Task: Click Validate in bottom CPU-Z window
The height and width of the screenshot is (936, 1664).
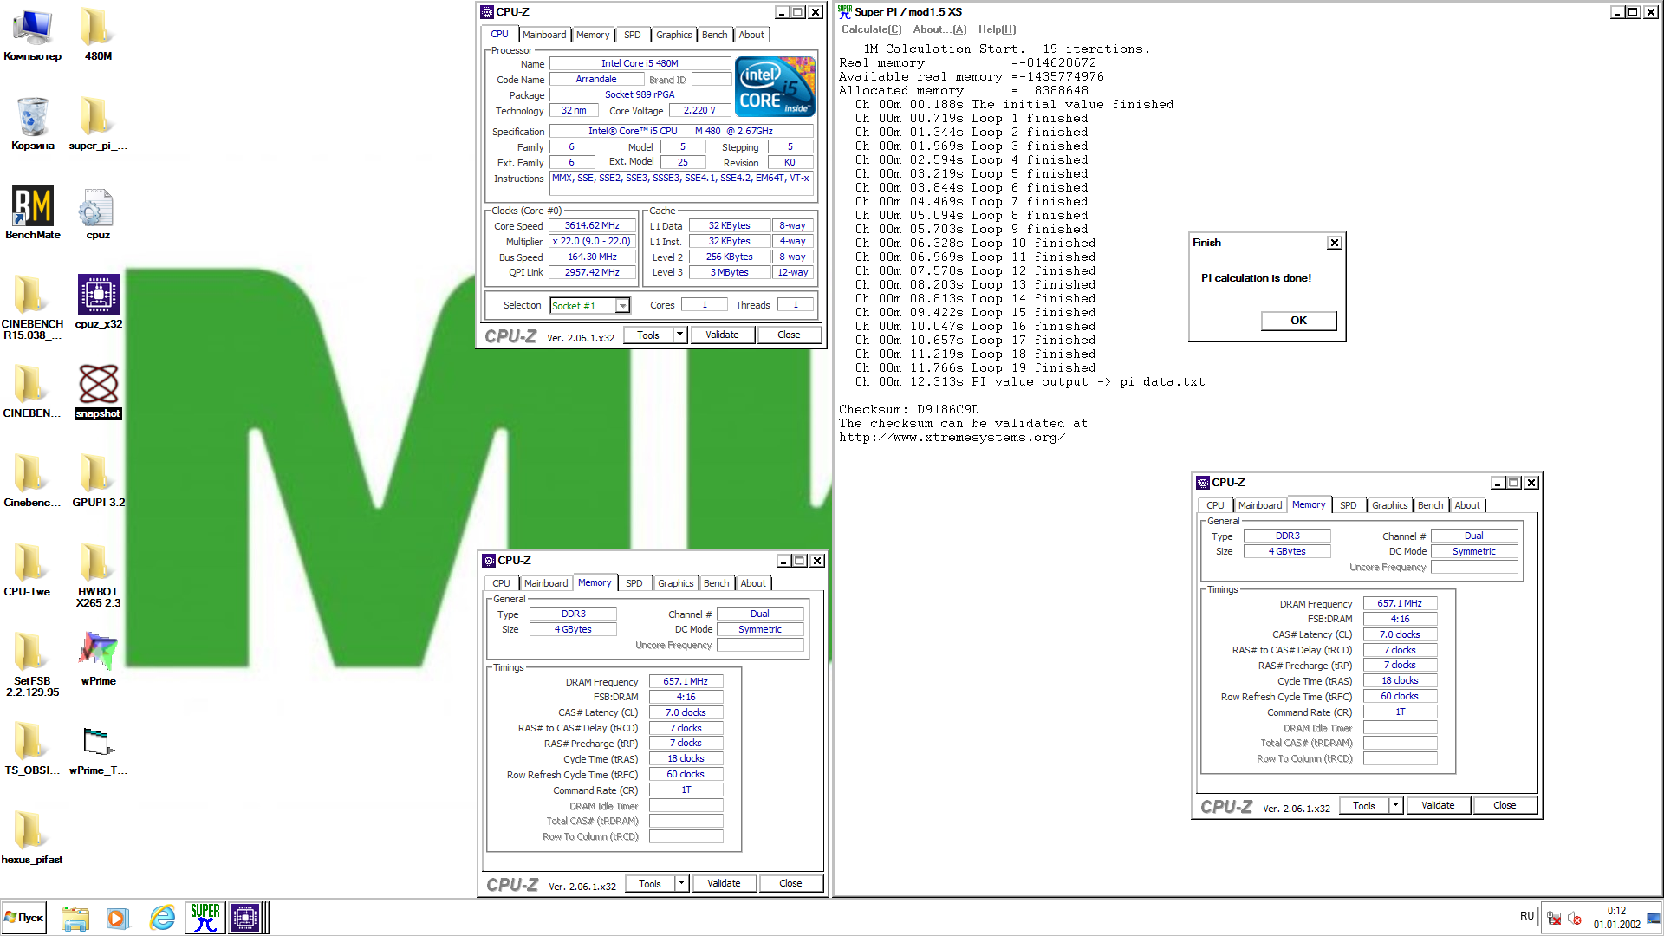Action: (724, 883)
